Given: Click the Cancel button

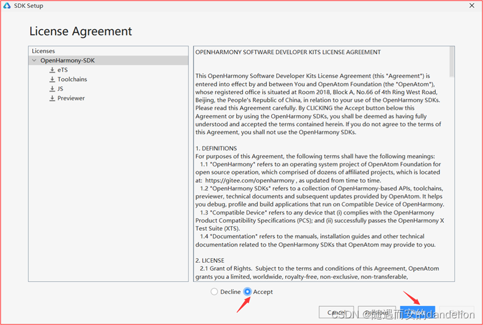Looking at the screenshot, I should click(336, 312).
